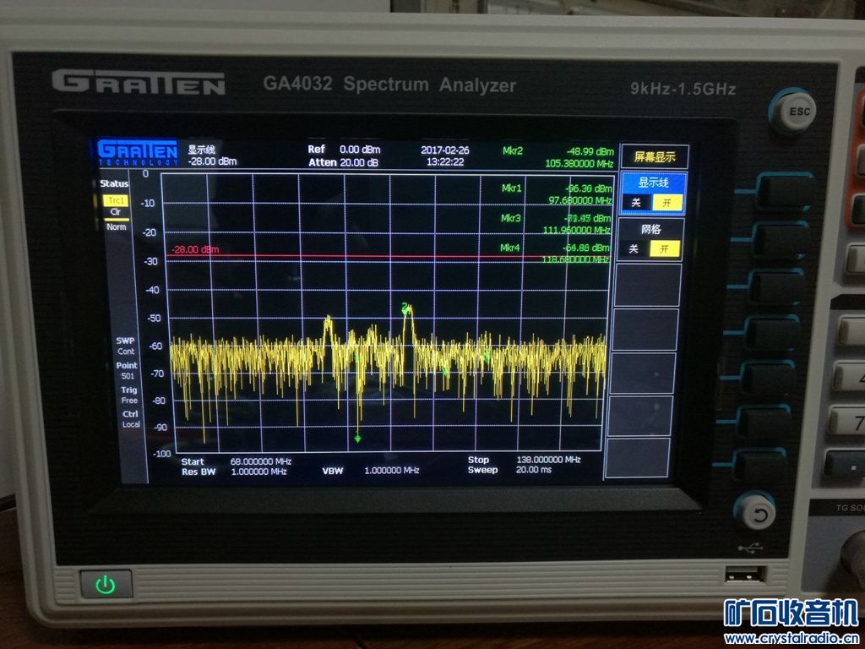Click the Ctrl Local status entry
The image size is (865, 649).
click(131, 419)
